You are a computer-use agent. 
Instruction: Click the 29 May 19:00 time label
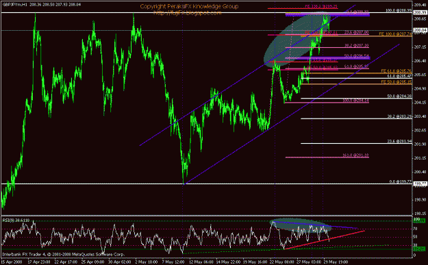click(x=336, y=262)
